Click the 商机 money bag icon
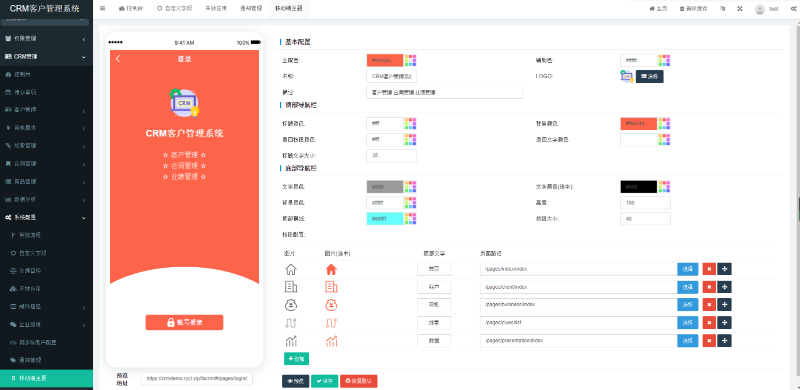 tap(291, 305)
